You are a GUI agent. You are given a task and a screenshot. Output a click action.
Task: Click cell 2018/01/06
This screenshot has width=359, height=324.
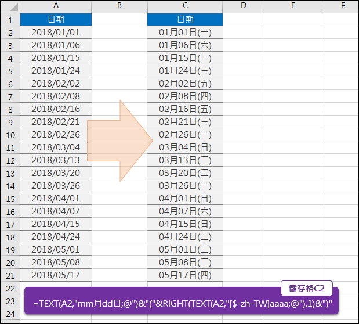(x=56, y=45)
